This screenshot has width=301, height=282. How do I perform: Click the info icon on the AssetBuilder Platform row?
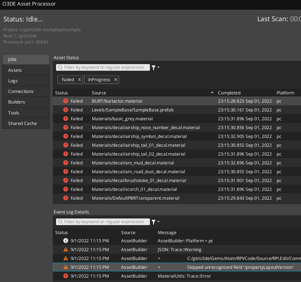[x=66, y=241]
